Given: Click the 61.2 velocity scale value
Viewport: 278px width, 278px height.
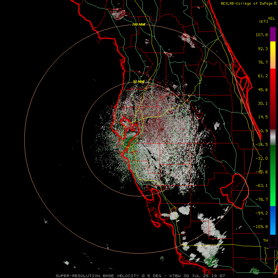Looking at the screenshot, I should (263, 76).
